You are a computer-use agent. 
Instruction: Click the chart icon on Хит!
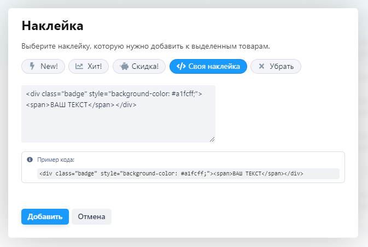79,67
